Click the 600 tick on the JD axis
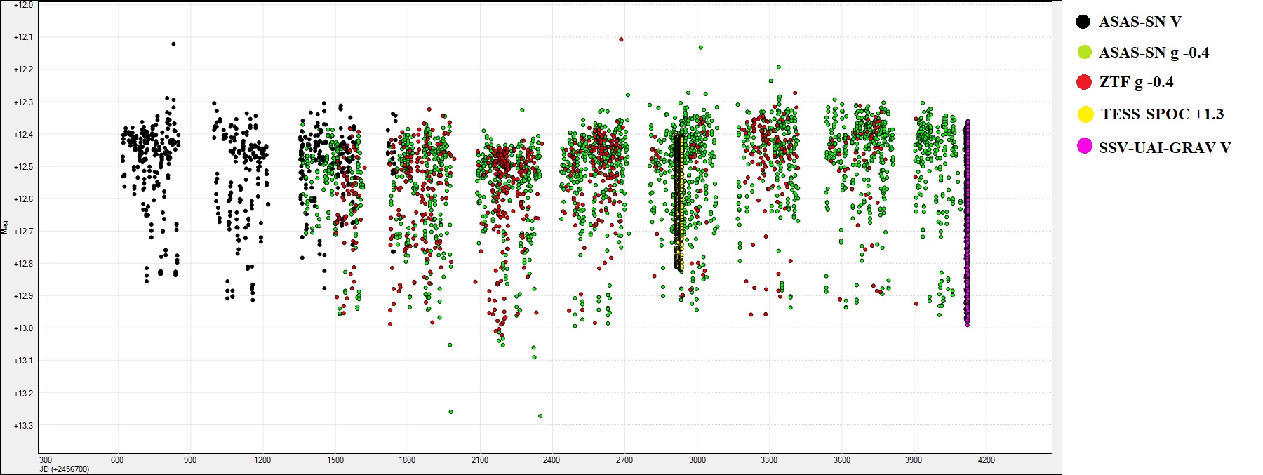Viewport: 1263px width, 475px height. pos(117,460)
